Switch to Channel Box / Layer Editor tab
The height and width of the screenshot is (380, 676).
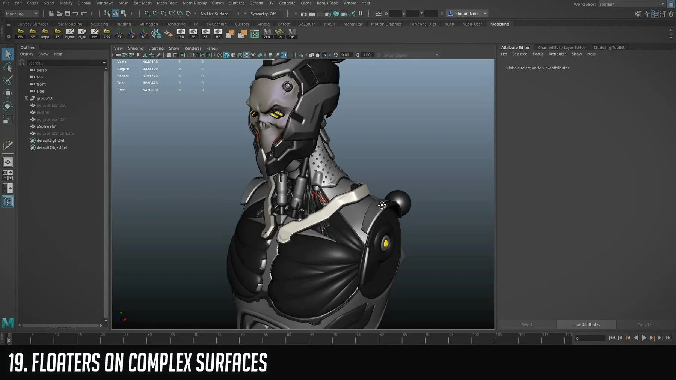(561, 48)
